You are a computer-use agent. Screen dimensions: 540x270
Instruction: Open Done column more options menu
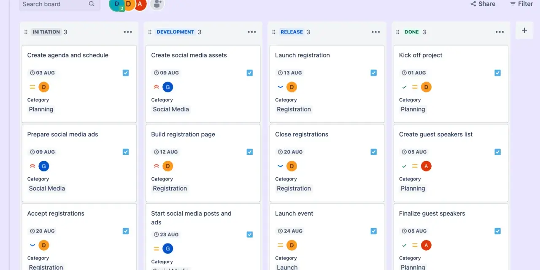pyautogui.click(x=500, y=32)
